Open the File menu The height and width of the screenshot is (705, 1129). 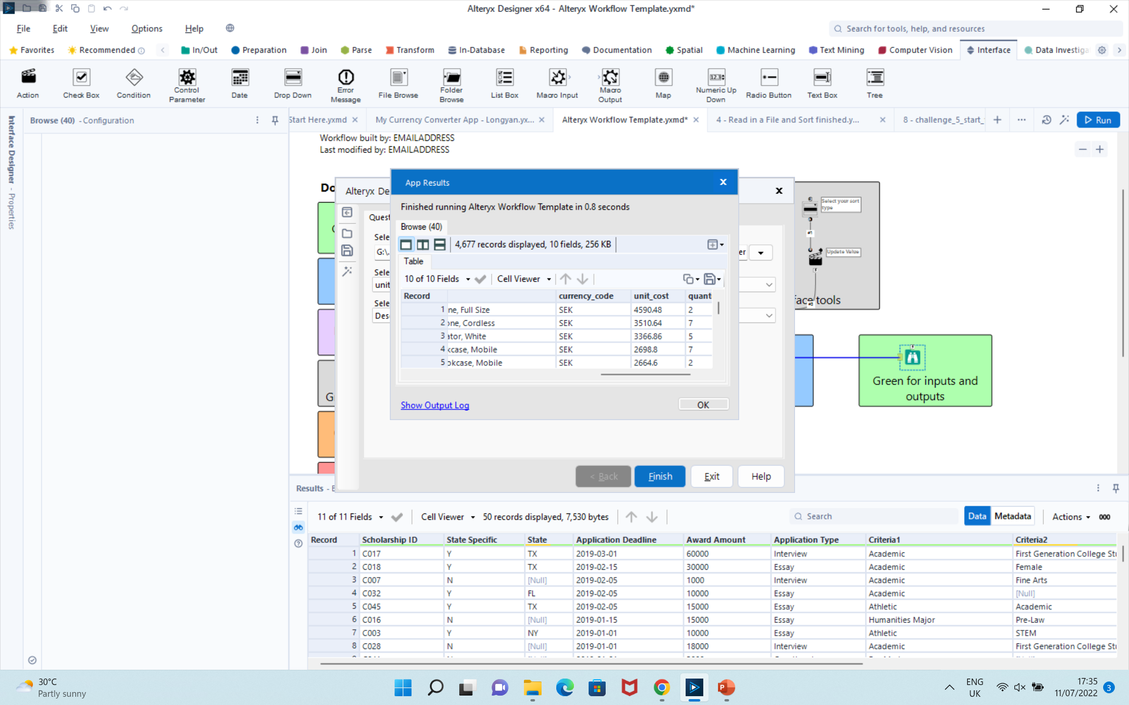pyautogui.click(x=24, y=28)
